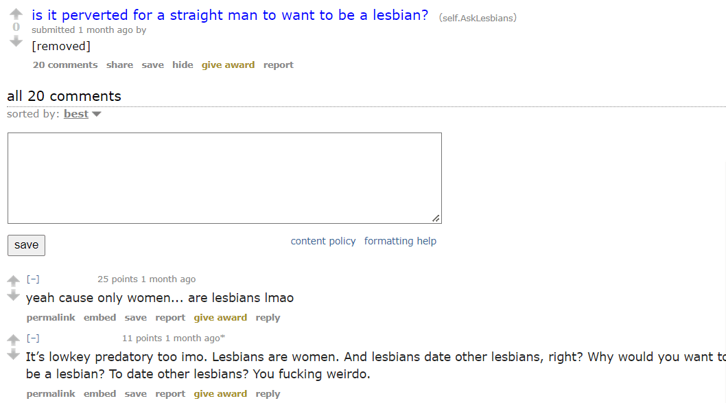Image resolution: width=726 pixels, height=403 pixels.
Task: Downvote the 11 points comment
Action: [x=13, y=355]
